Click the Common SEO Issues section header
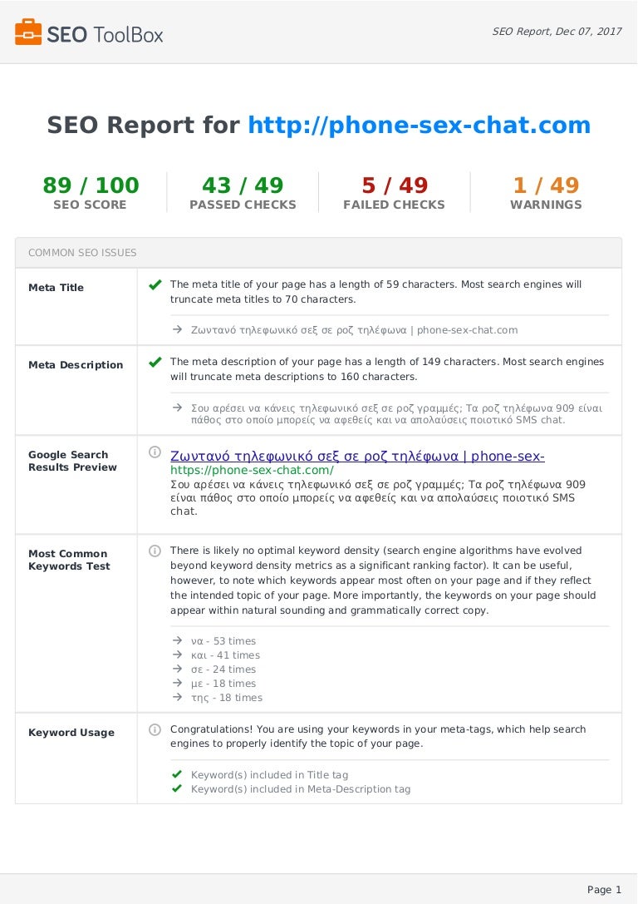Viewport: 638px width, 904px height. pyautogui.click(x=82, y=253)
